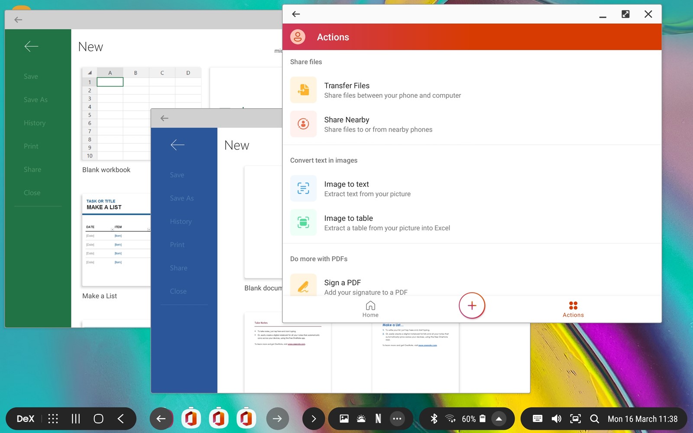Open the Blank document Word template
The image size is (693, 433).
pos(263,222)
